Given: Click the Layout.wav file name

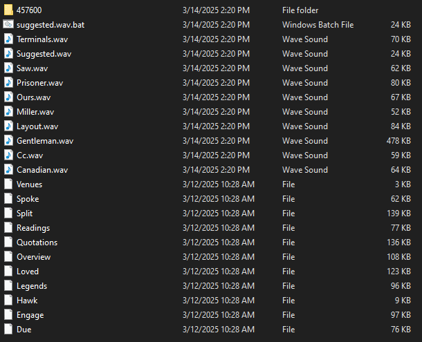Looking at the screenshot, I should click(x=37, y=126).
